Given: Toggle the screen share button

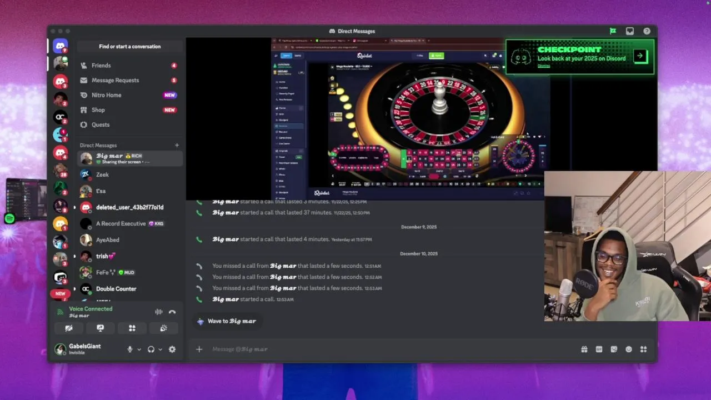Looking at the screenshot, I should click(101, 328).
